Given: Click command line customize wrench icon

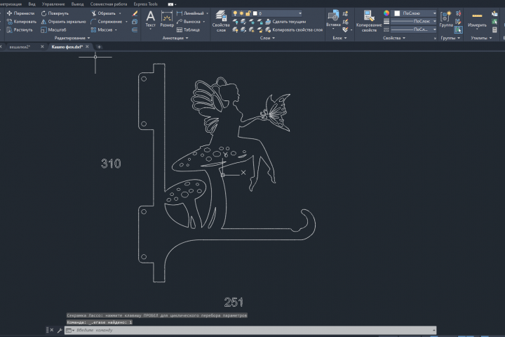Looking at the screenshot, I should tap(60, 330).
